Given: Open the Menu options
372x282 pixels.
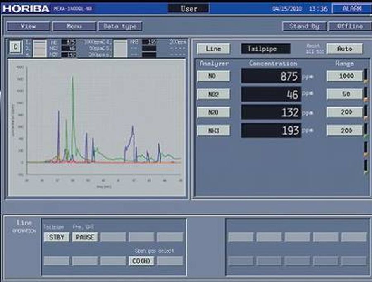Looking at the screenshot, I should pos(74,26).
